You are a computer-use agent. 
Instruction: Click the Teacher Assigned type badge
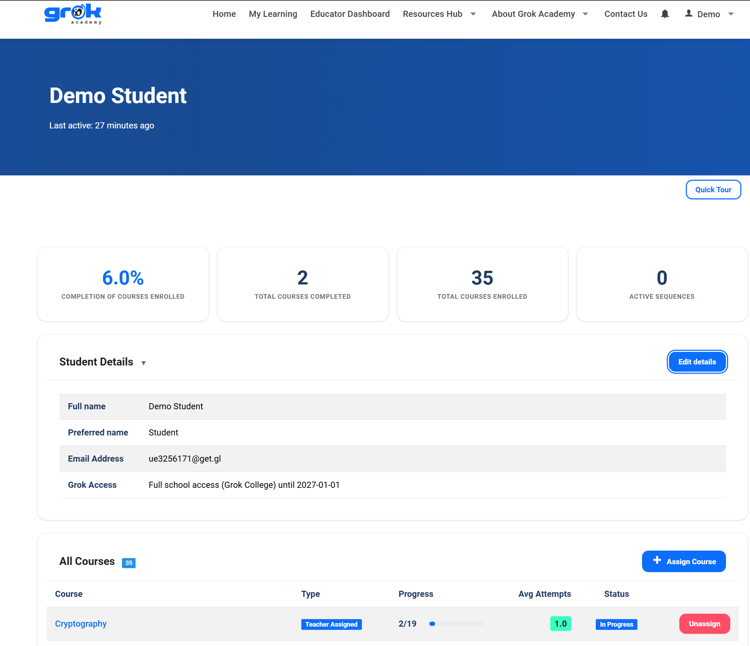[x=331, y=624]
